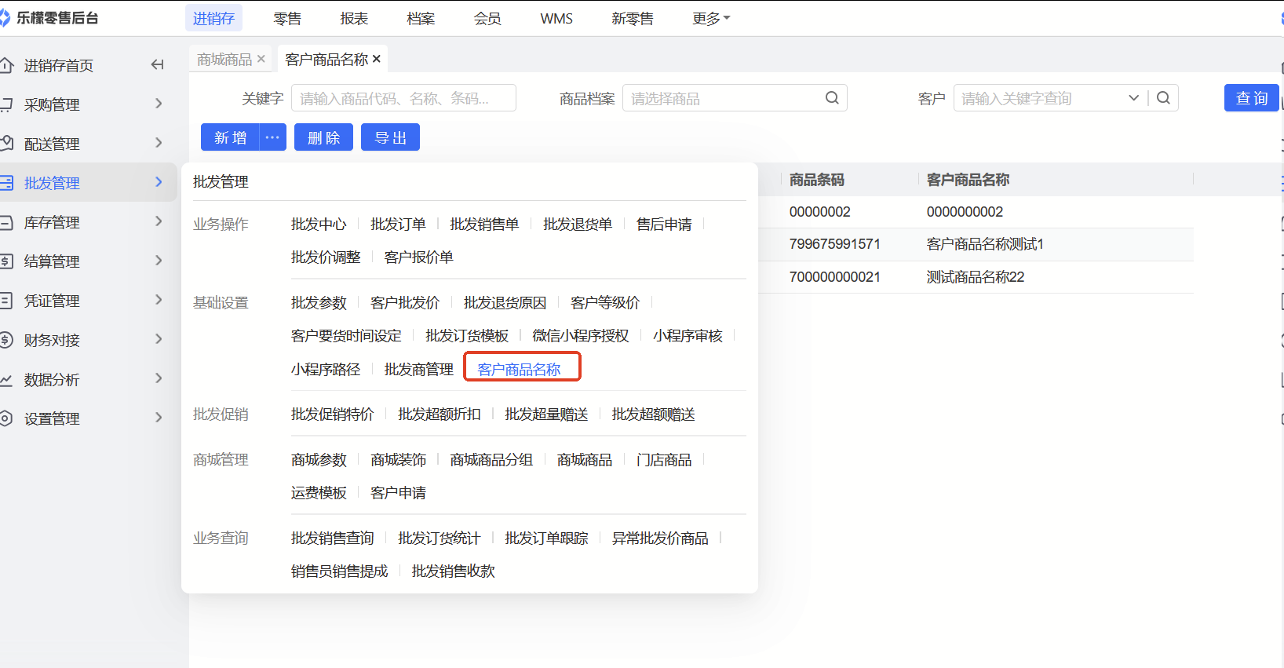The width and height of the screenshot is (1284, 668).
Task: Expand 结算管理 sidebar chevron
Action: (x=159, y=261)
